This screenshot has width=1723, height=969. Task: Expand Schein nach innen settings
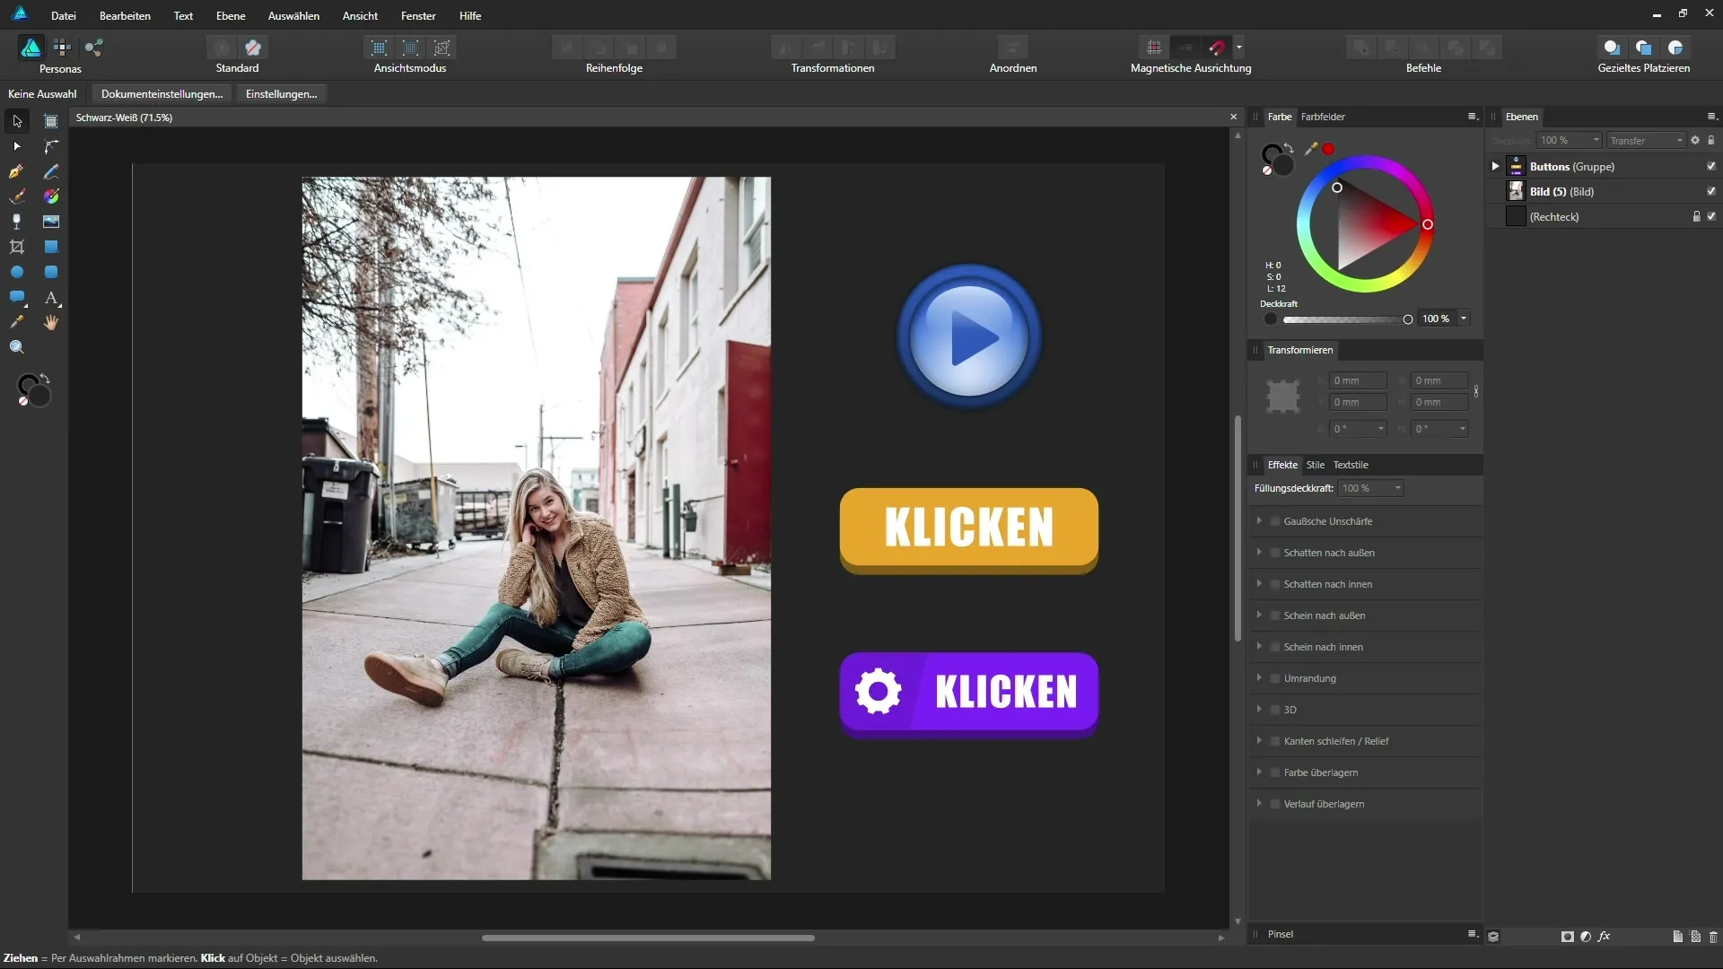point(1259,646)
